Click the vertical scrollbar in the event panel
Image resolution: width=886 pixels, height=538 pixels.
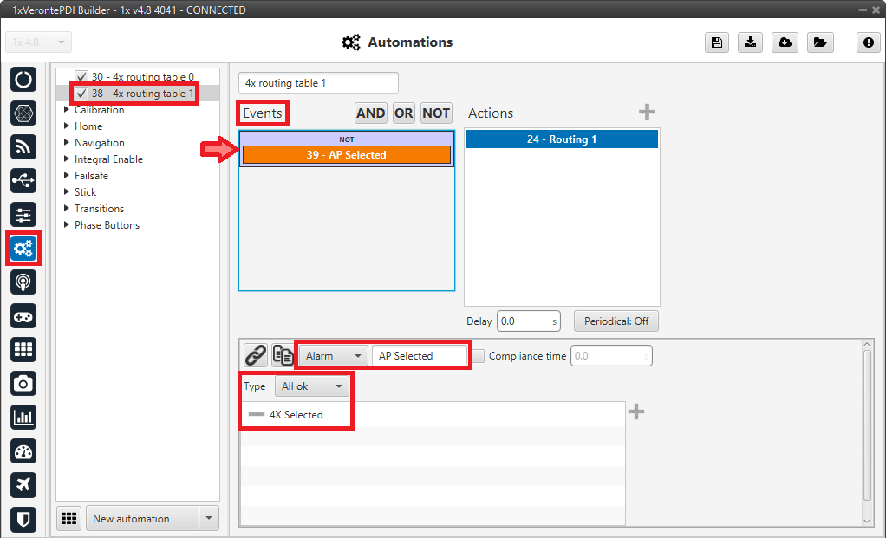(x=868, y=431)
